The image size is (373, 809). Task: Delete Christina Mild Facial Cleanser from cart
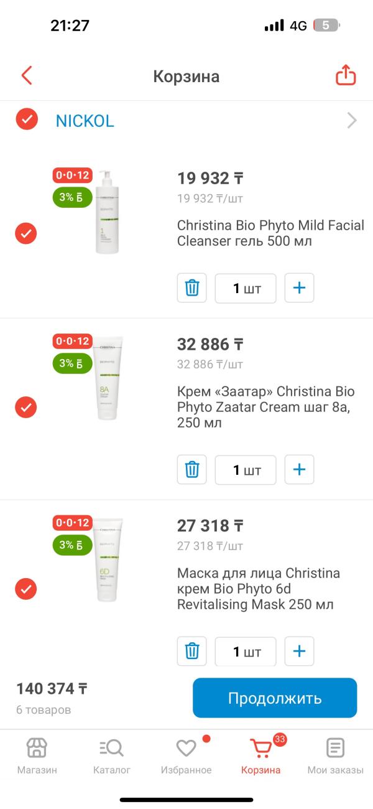pyautogui.click(x=192, y=288)
